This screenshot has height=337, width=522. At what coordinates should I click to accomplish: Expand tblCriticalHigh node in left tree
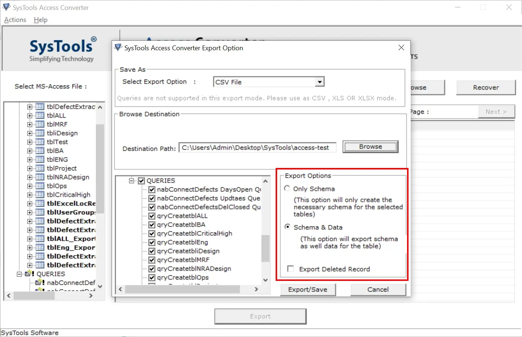click(30, 195)
